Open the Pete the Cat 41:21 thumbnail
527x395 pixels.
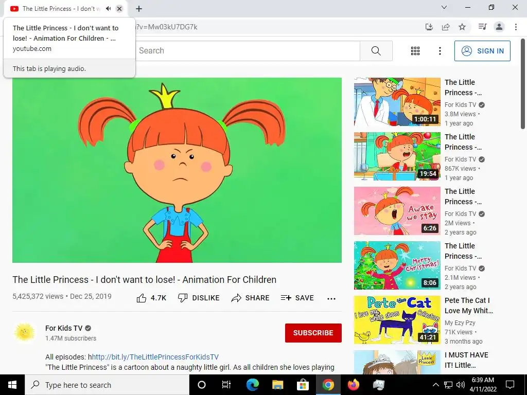[397, 320]
